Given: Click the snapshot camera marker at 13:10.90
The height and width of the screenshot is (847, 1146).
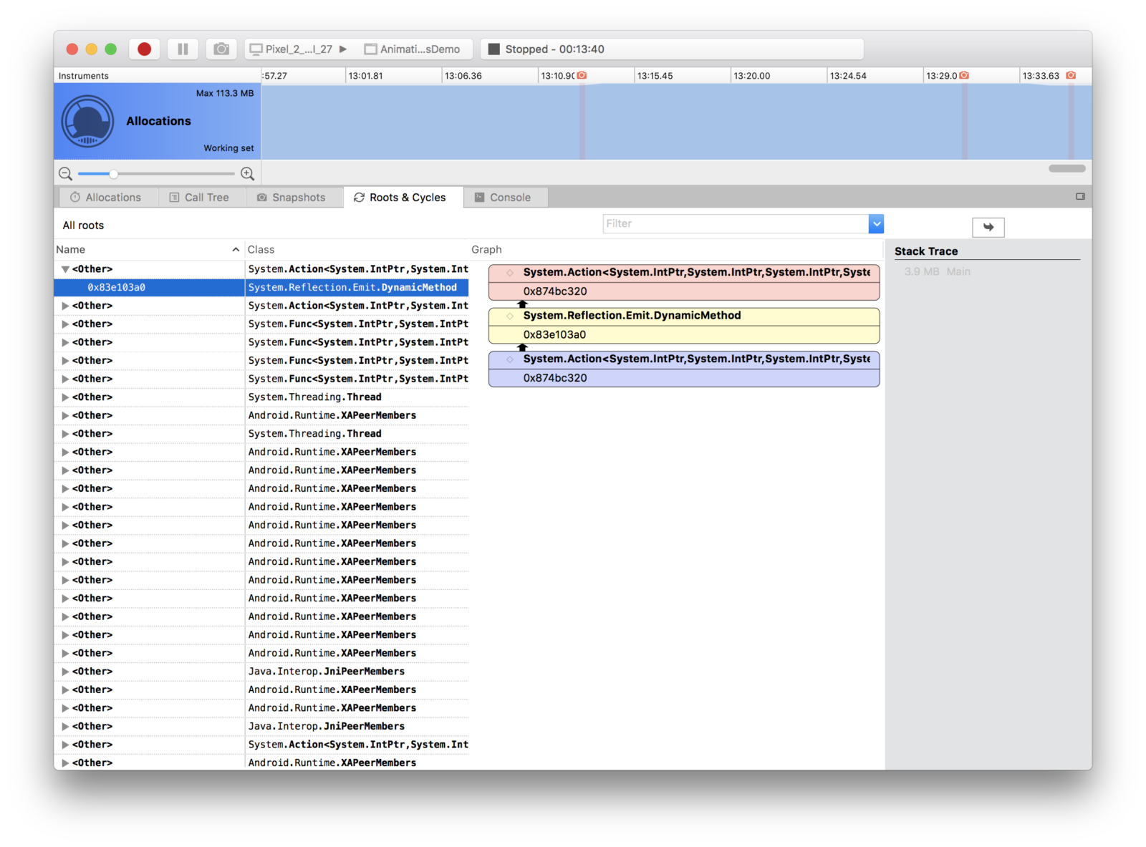Looking at the screenshot, I should pyautogui.click(x=582, y=75).
